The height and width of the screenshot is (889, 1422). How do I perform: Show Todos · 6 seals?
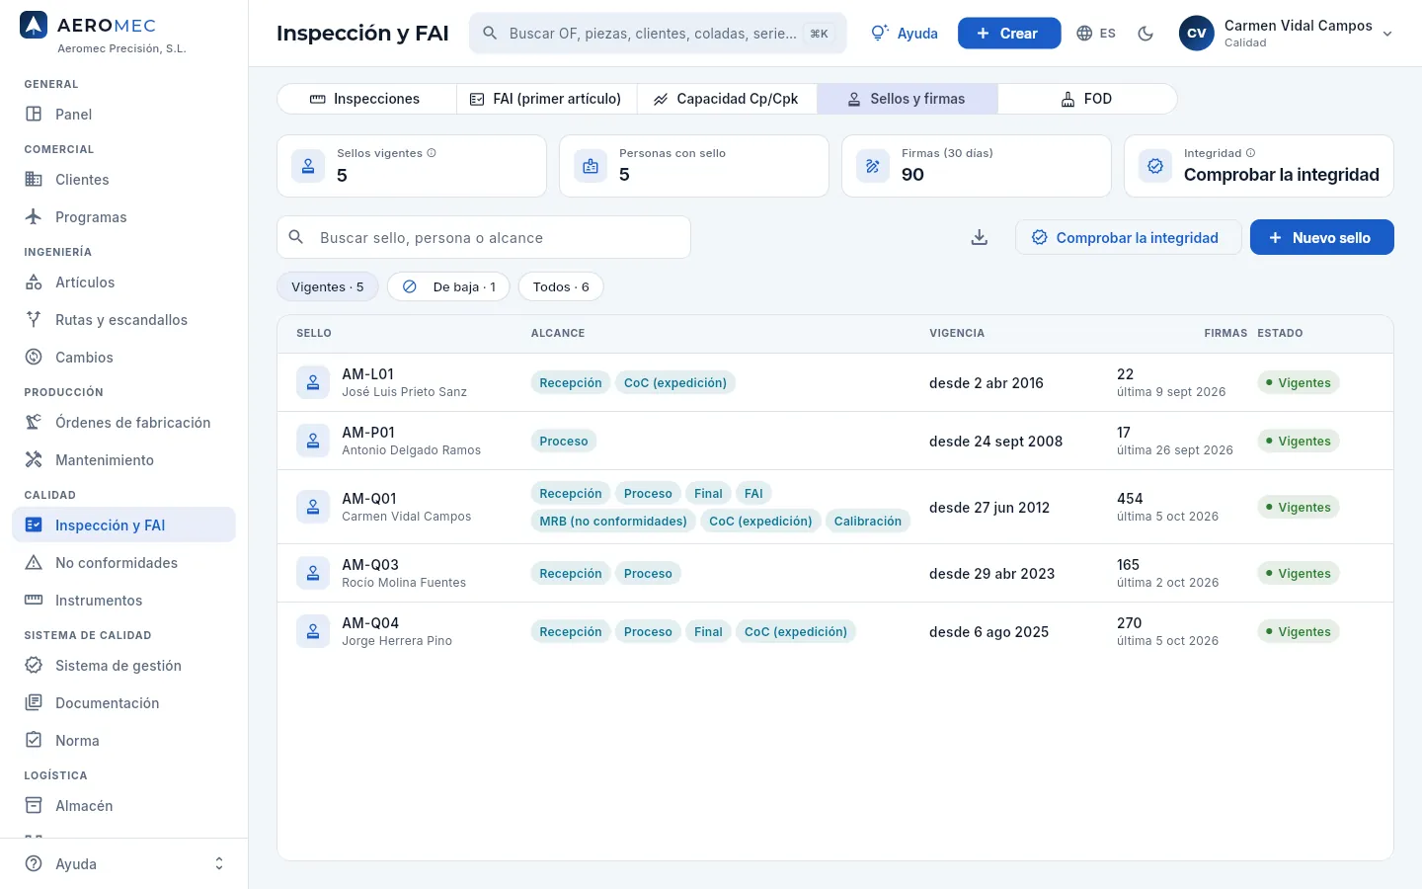pos(561,287)
